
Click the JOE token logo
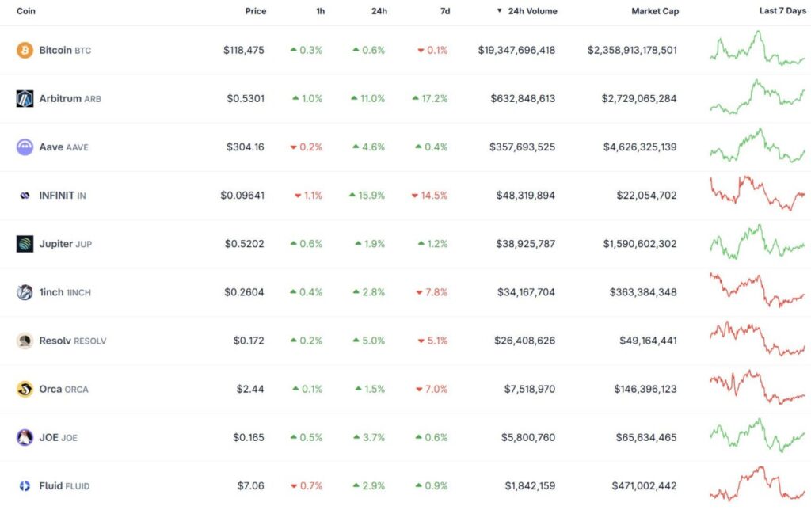25,437
